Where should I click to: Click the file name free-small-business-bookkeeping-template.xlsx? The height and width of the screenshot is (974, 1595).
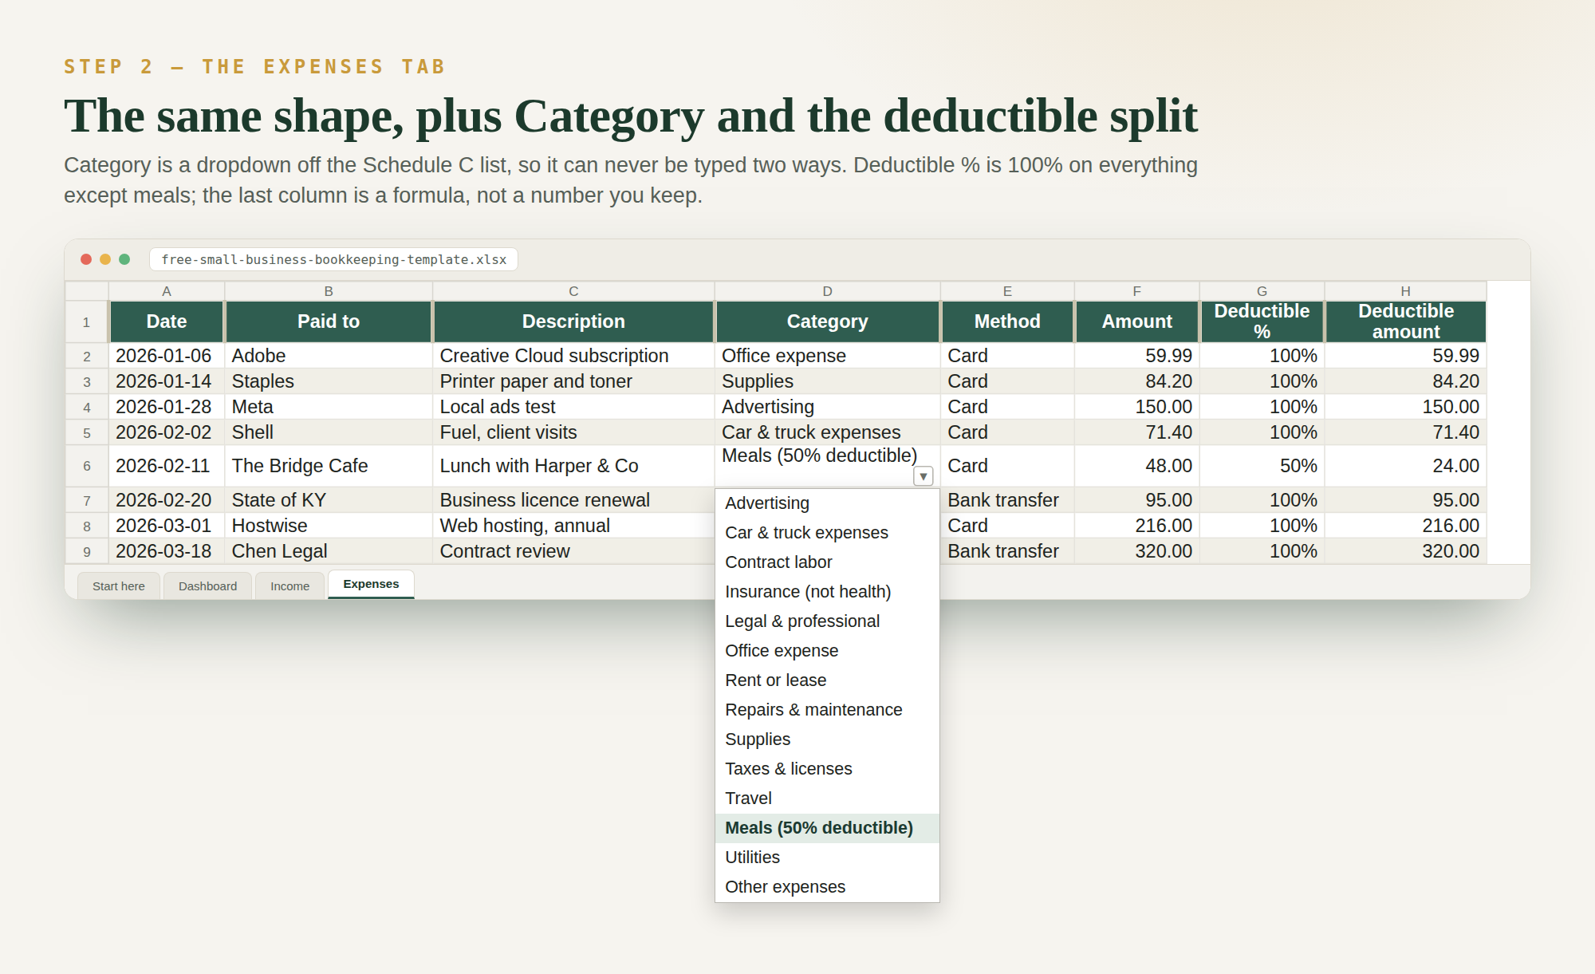tap(333, 259)
